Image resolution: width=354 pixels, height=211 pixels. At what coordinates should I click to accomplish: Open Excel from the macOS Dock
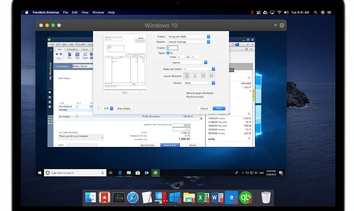coord(203,197)
